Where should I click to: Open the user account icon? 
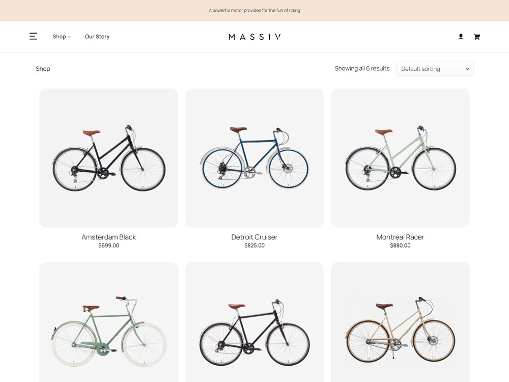point(461,37)
